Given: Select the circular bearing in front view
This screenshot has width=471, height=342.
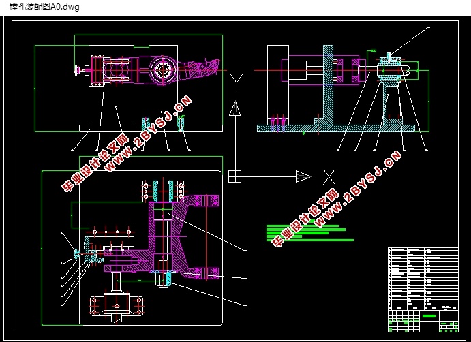Looking at the screenshot, I should click(163, 70).
